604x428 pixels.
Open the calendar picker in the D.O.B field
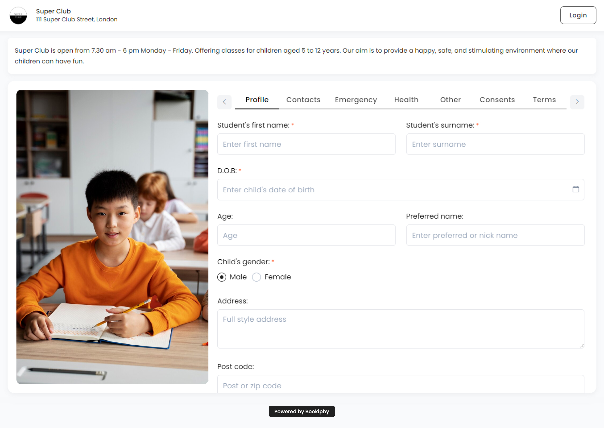click(x=576, y=189)
